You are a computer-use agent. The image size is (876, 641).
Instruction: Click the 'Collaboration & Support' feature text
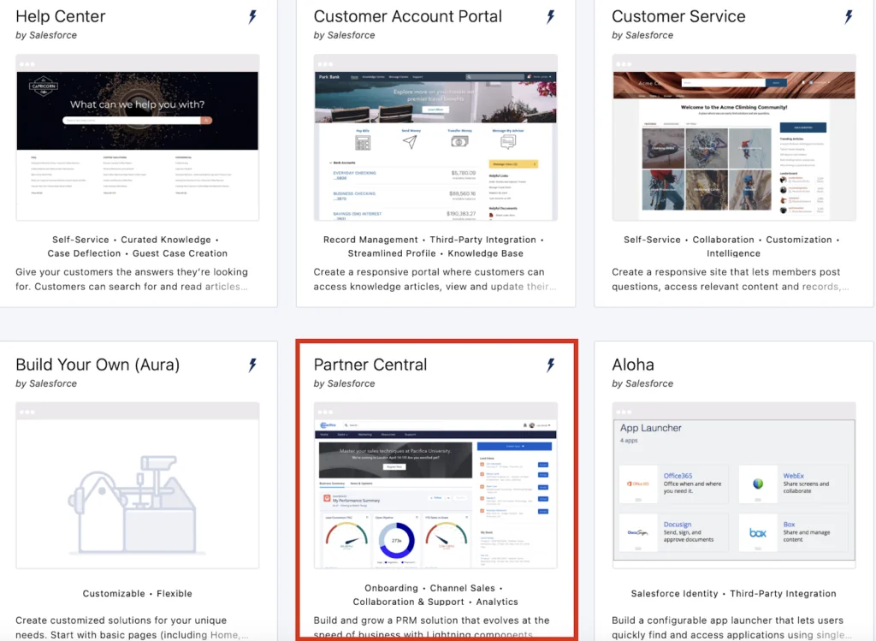[408, 602]
